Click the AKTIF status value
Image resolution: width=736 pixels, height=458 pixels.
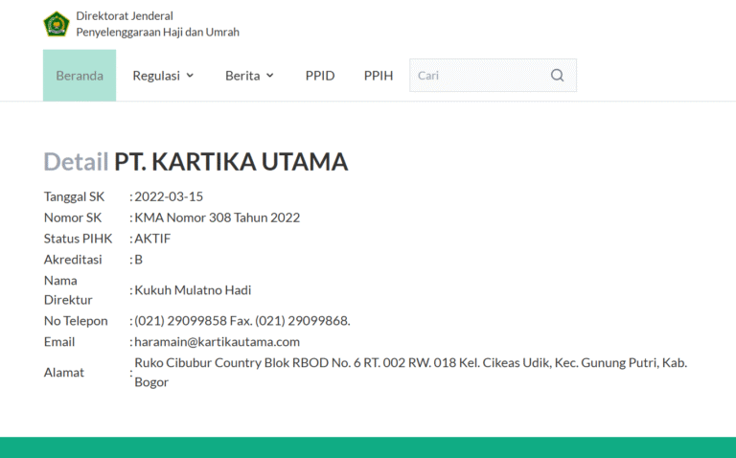coord(152,239)
